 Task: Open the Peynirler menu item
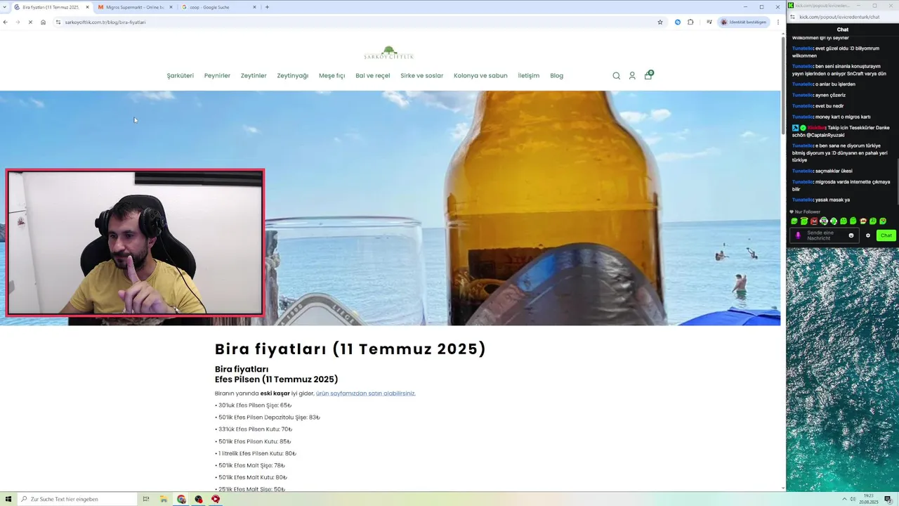[217, 76]
